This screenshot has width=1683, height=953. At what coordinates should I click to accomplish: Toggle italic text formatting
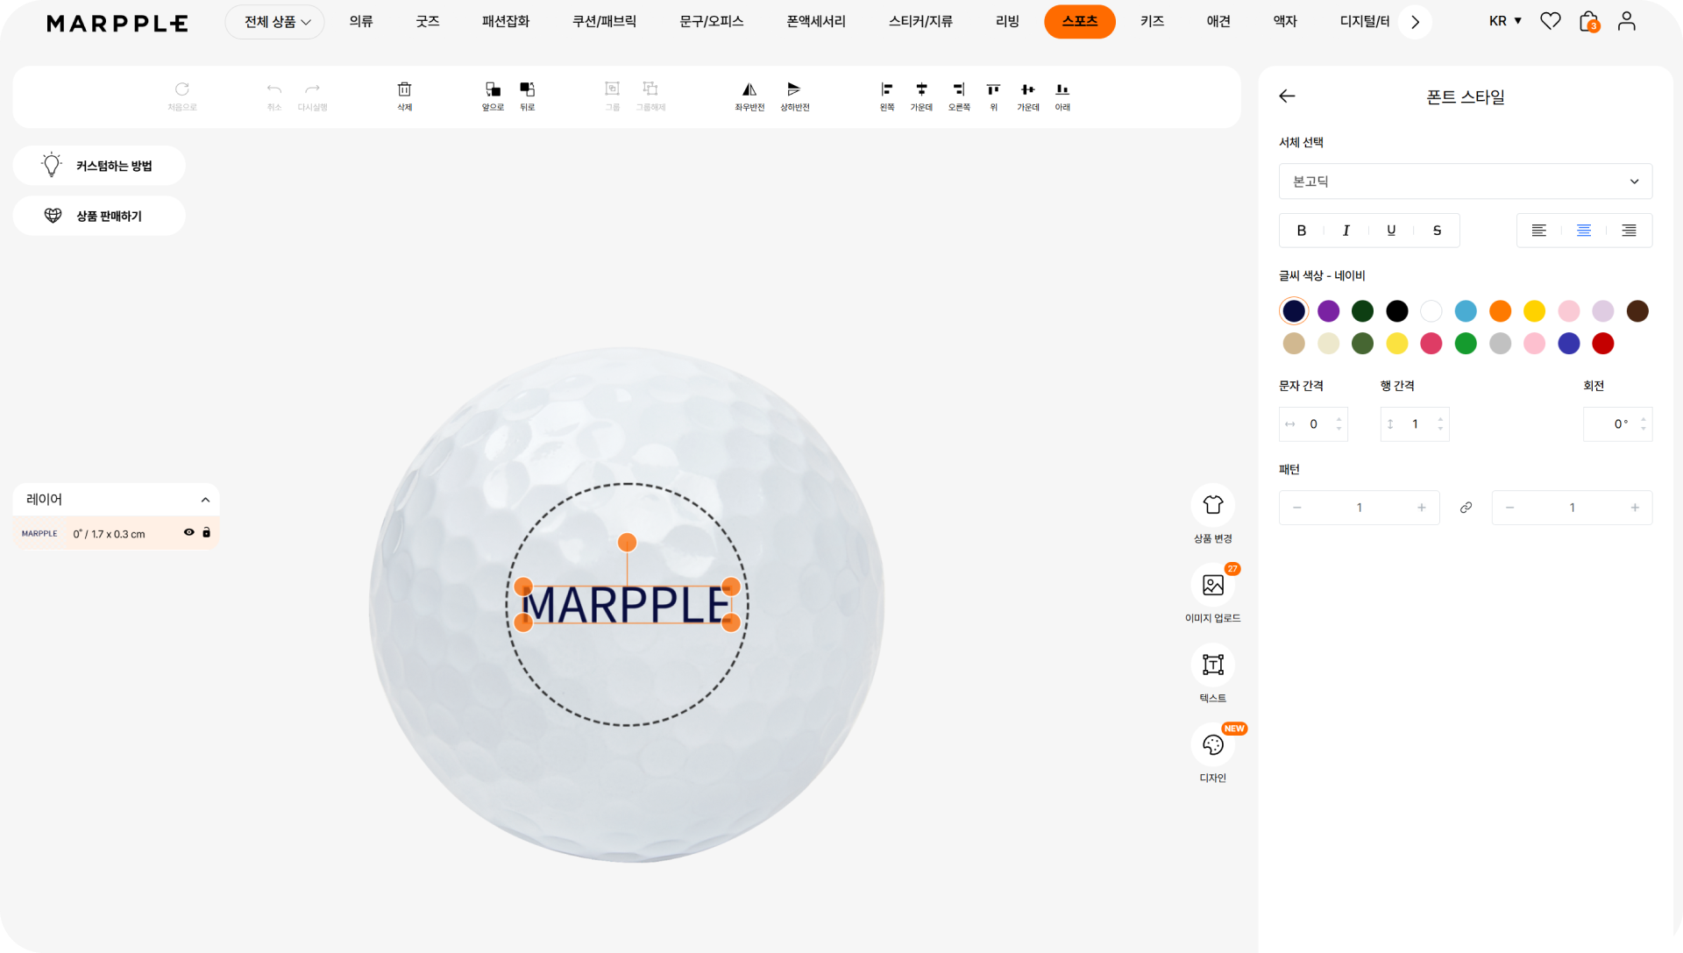point(1346,231)
